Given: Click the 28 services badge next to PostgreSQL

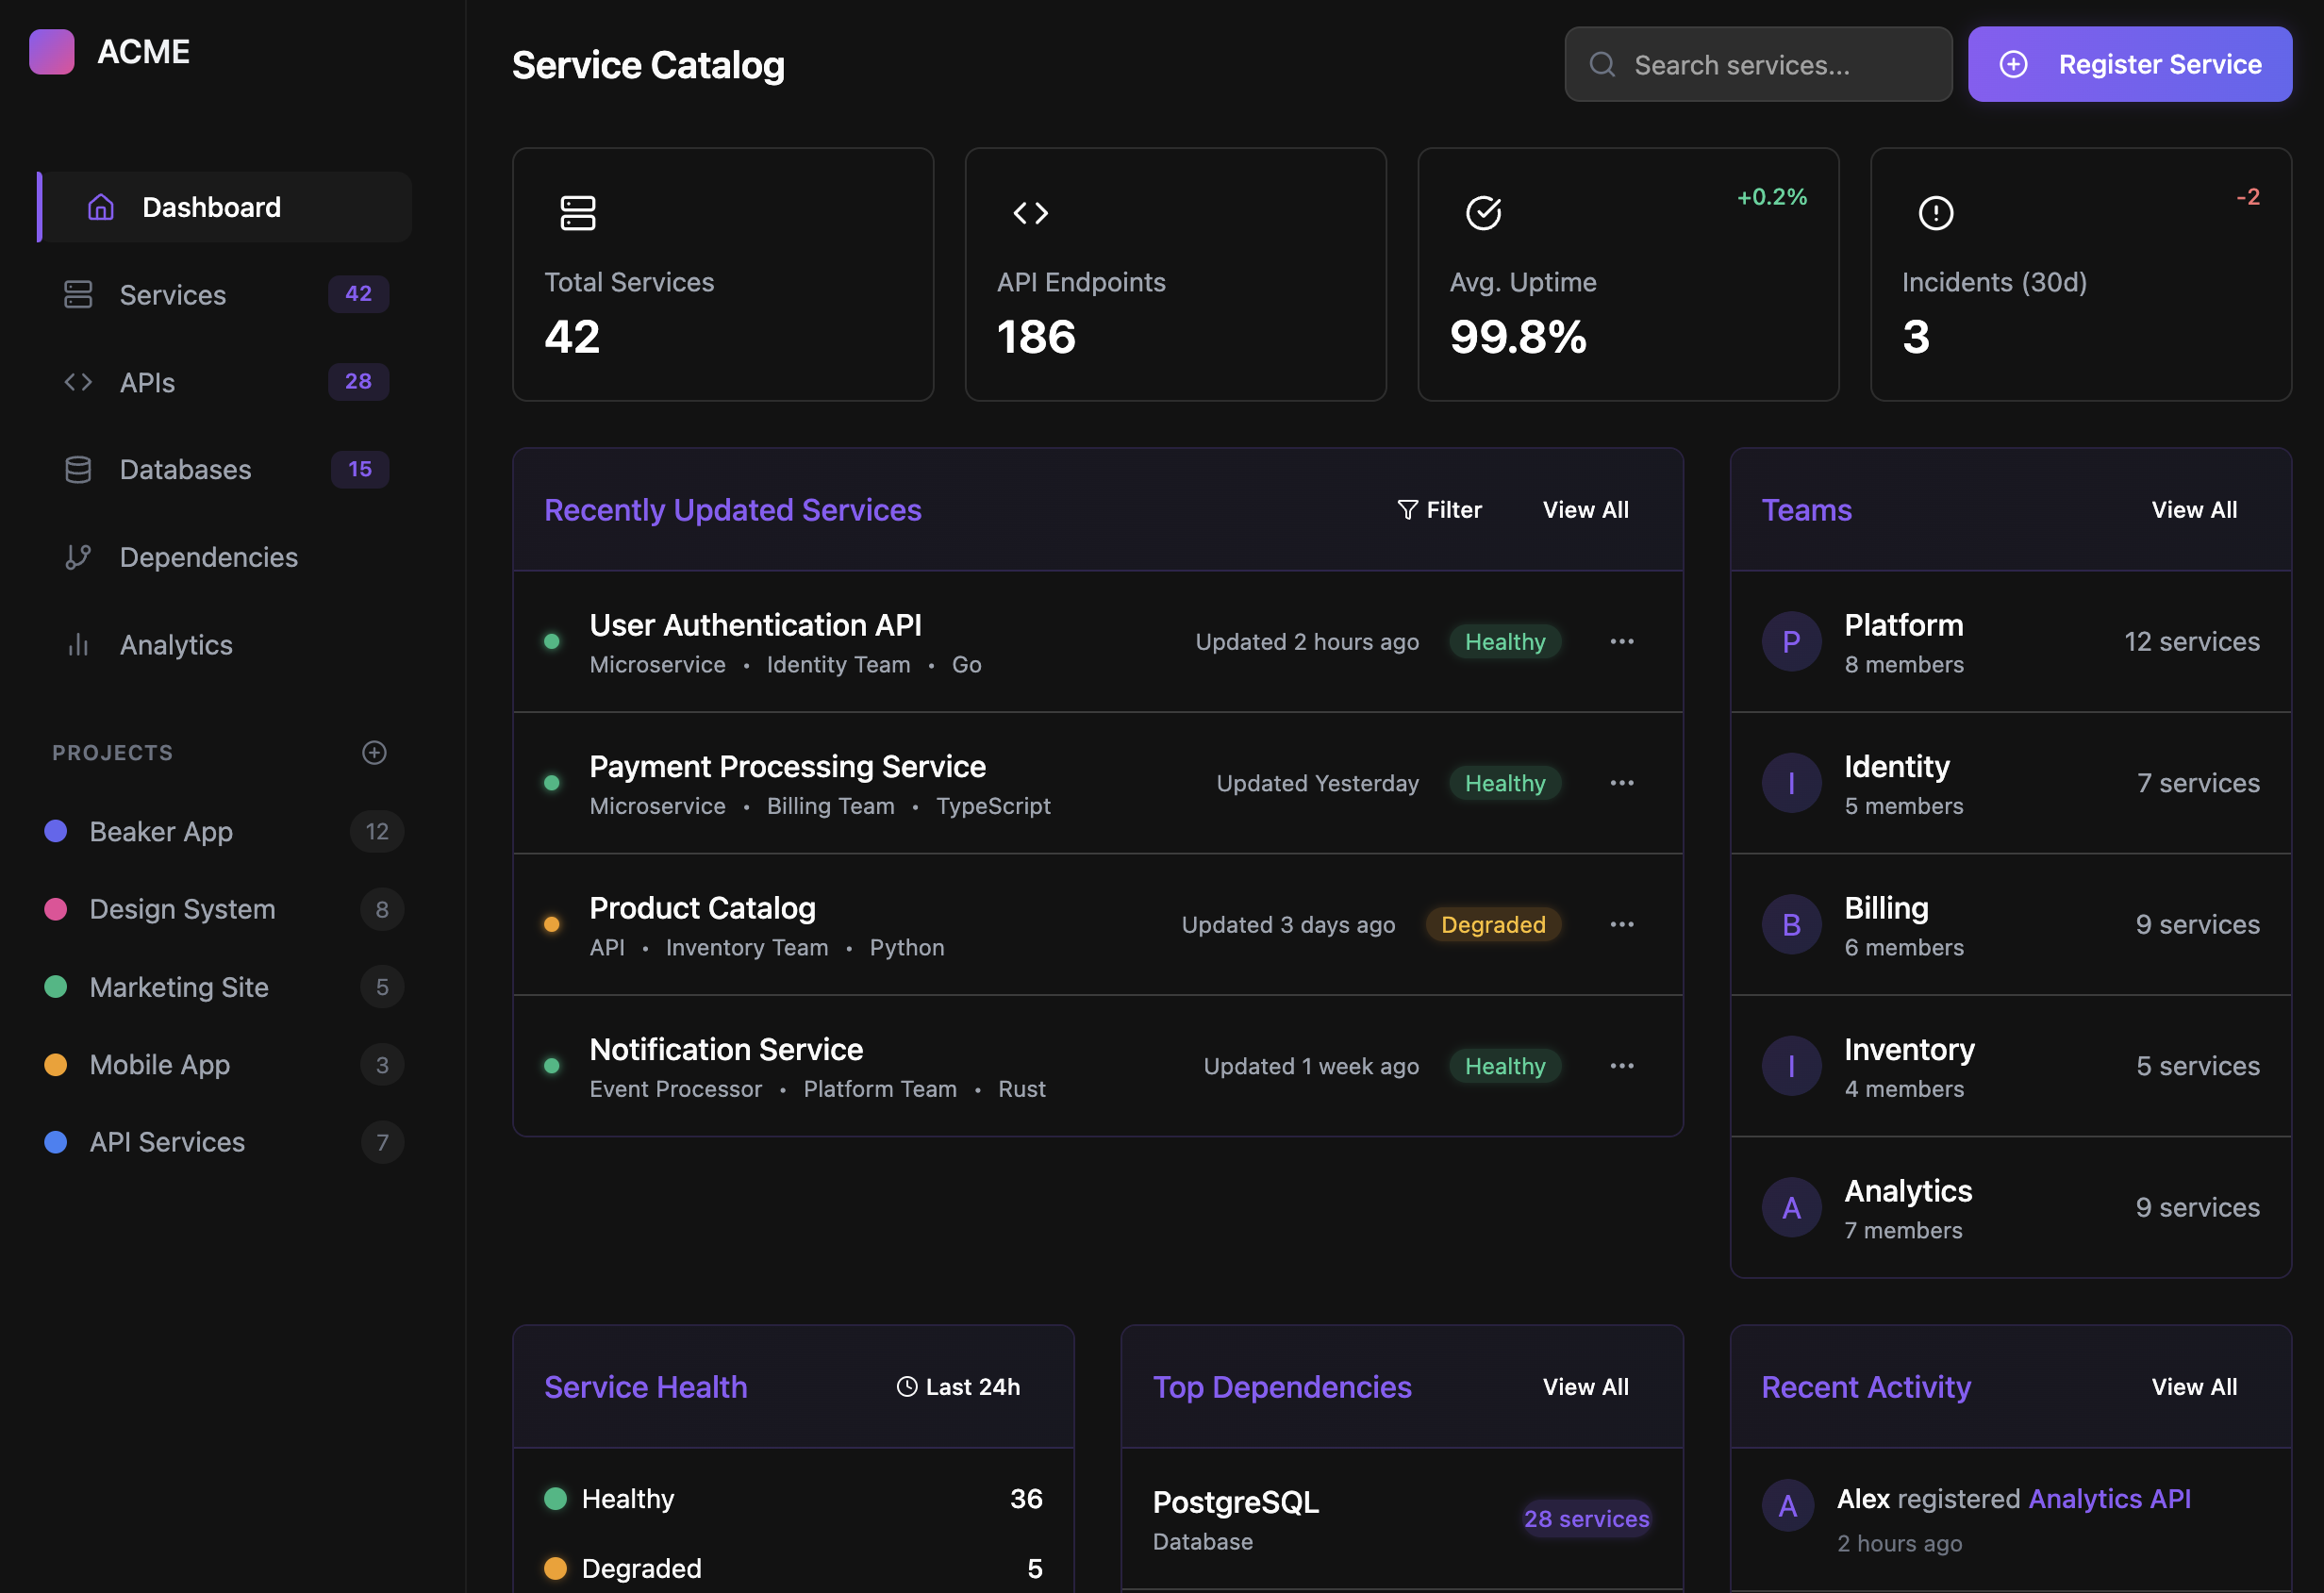Looking at the screenshot, I should (1586, 1518).
